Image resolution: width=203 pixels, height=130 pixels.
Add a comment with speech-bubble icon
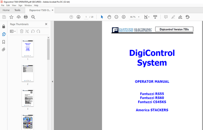[x=166, y=17]
